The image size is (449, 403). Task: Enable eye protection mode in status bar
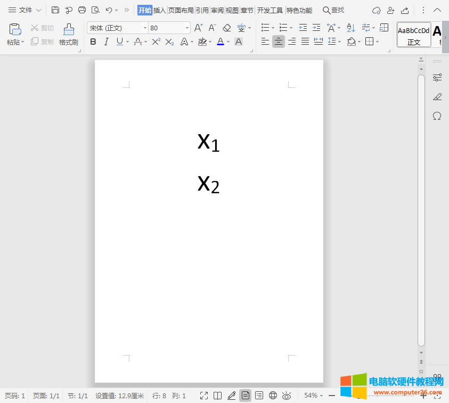(x=287, y=396)
